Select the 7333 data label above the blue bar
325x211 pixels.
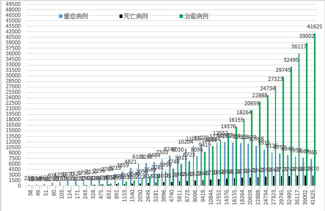(162, 152)
